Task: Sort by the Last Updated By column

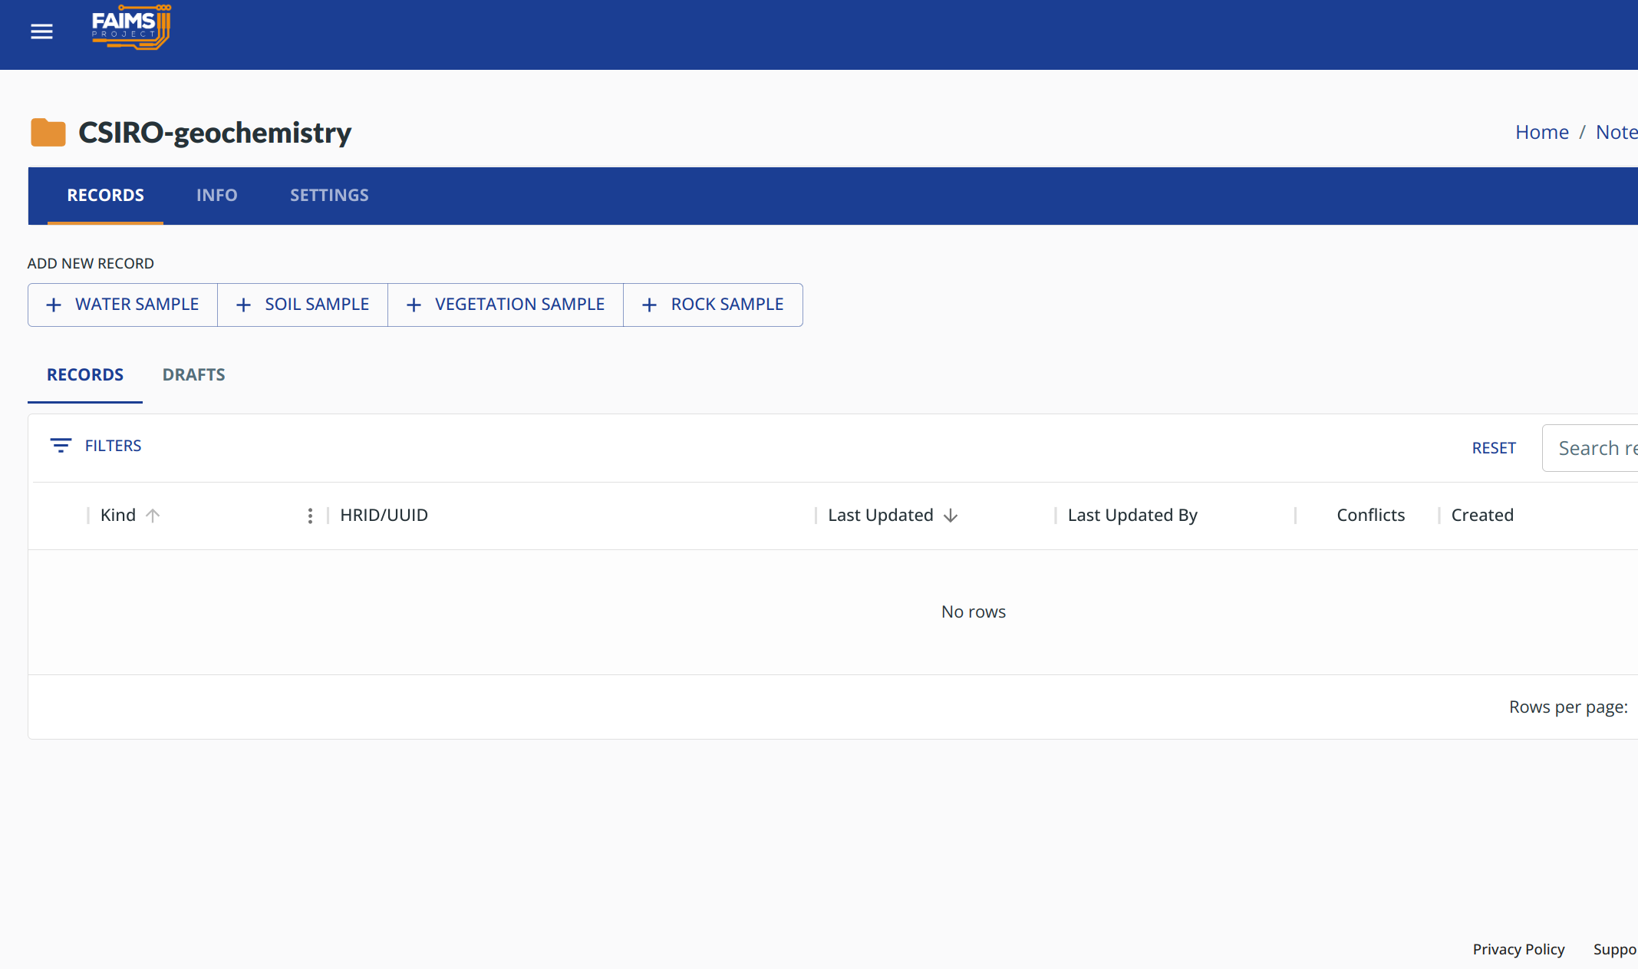Action: [1132, 515]
